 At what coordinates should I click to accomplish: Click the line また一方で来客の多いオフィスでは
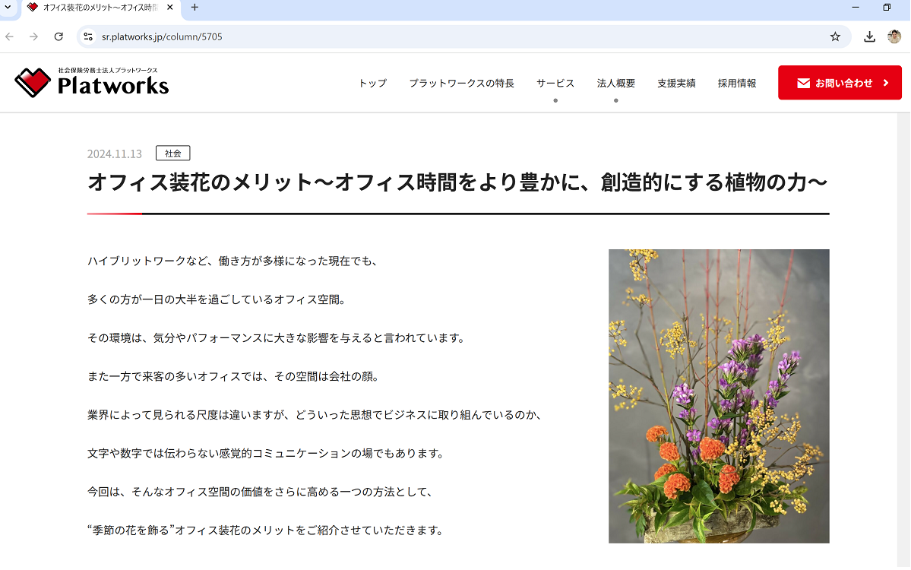[x=233, y=376]
